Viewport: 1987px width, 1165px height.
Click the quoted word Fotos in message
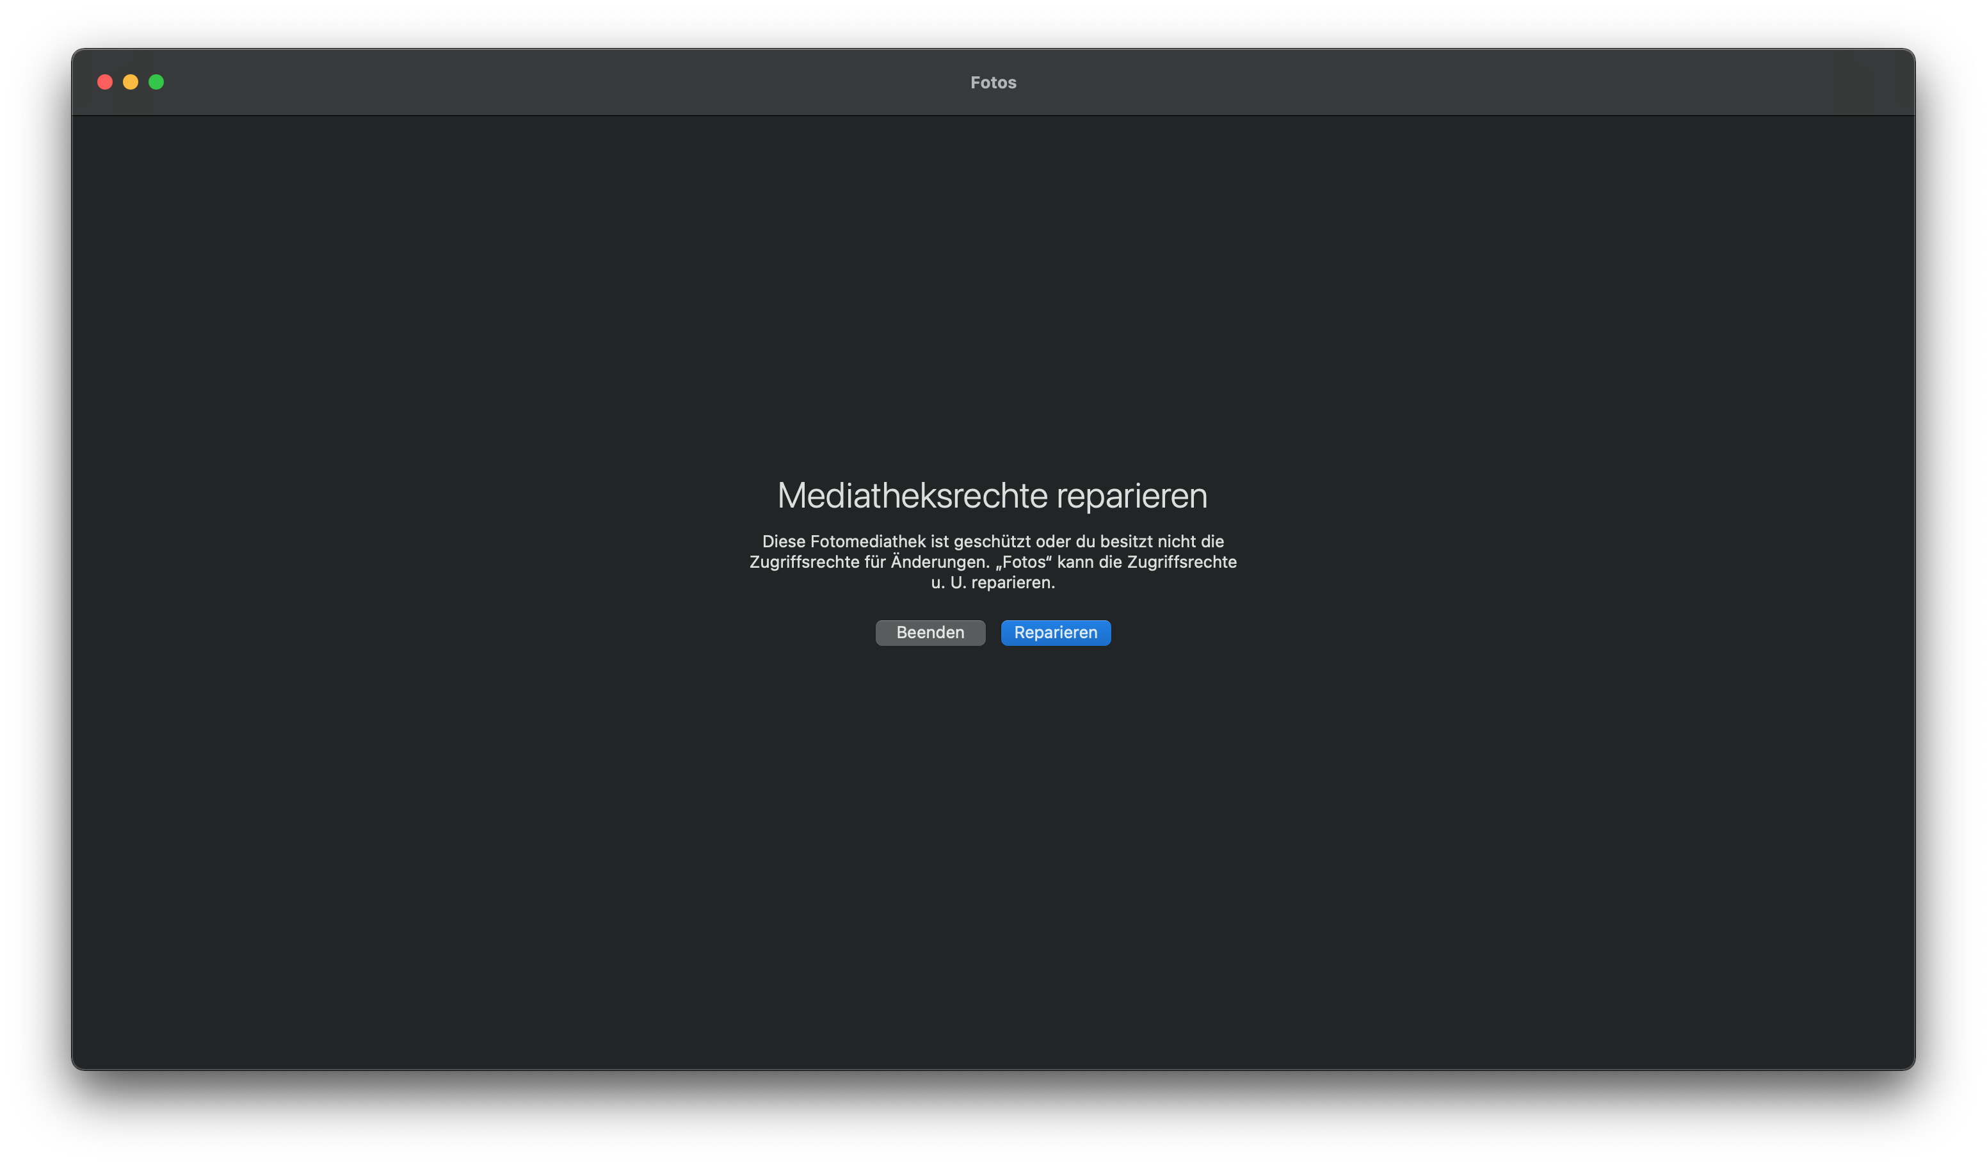[x=1024, y=562]
